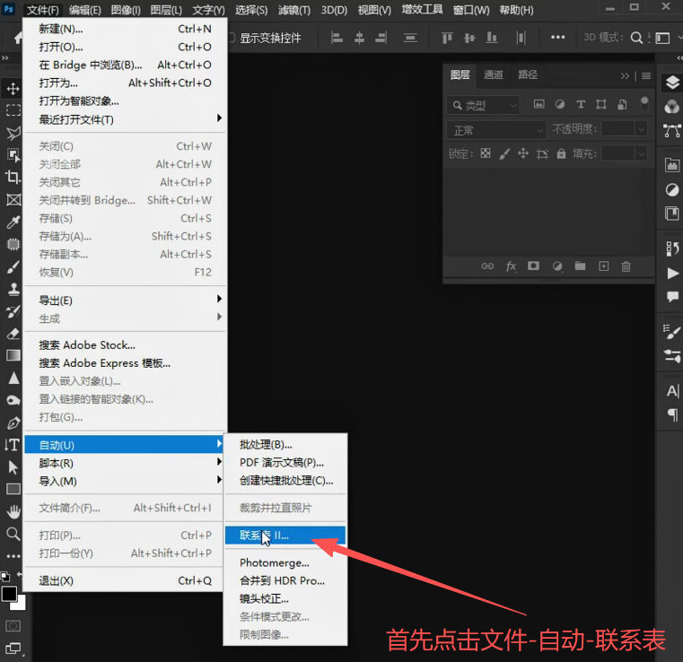The image size is (683, 662).
Task: Click Align Top Edges icon
Action: click(x=447, y=38)
